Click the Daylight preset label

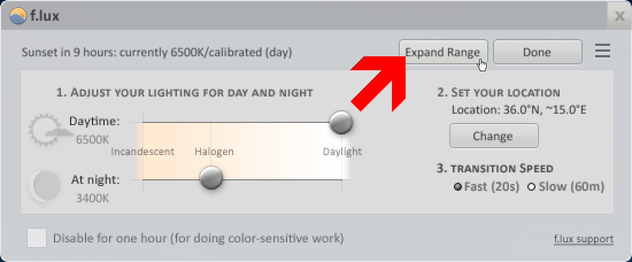(342, 152)
